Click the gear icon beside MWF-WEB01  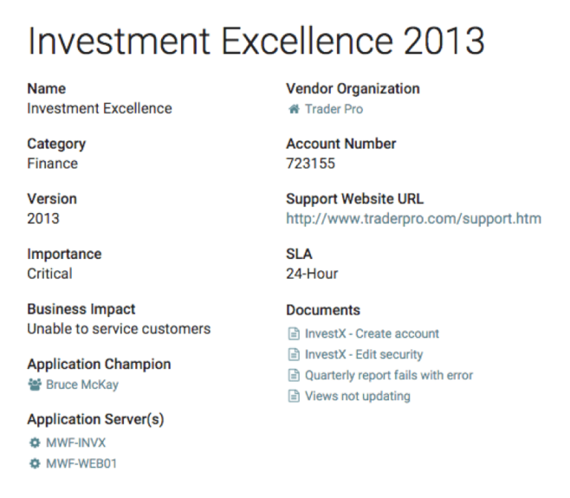[34, 464]
